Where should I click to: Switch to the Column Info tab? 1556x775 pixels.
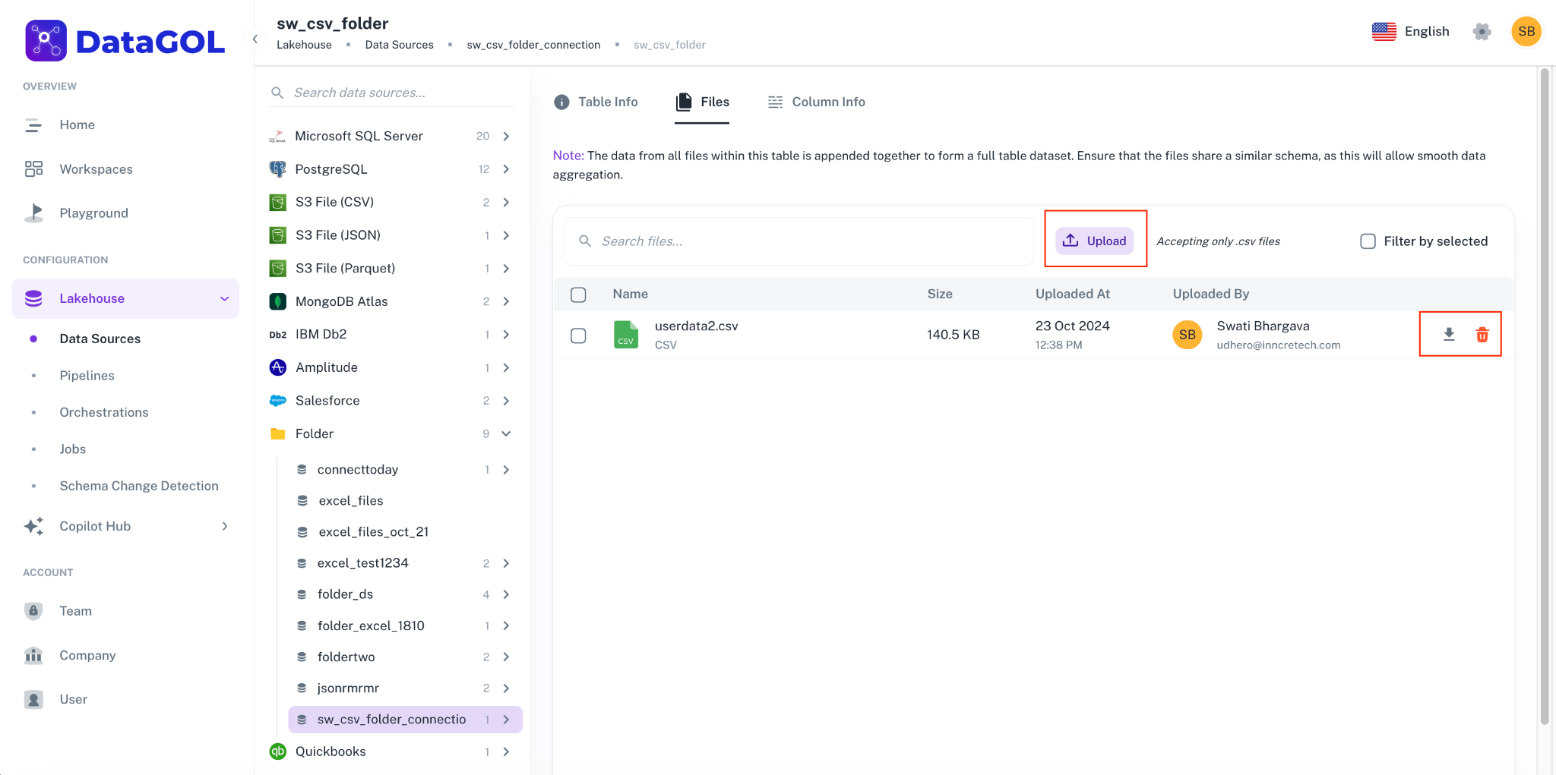[816, 102]
